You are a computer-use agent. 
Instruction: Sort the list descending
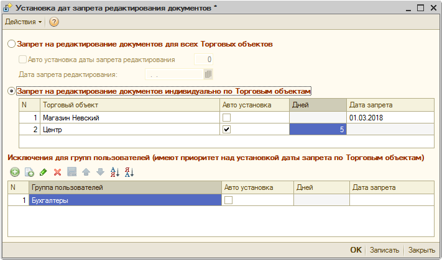coord(129,172)
